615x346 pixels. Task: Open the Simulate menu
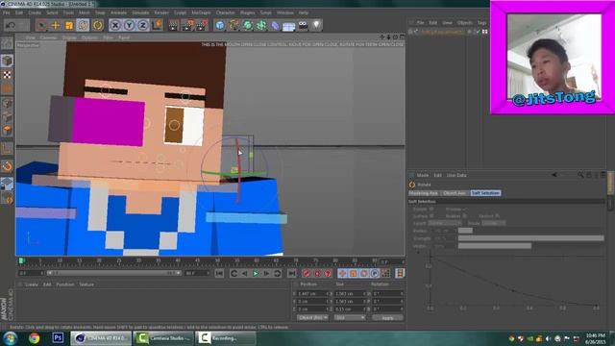click(x=140, y=12)
